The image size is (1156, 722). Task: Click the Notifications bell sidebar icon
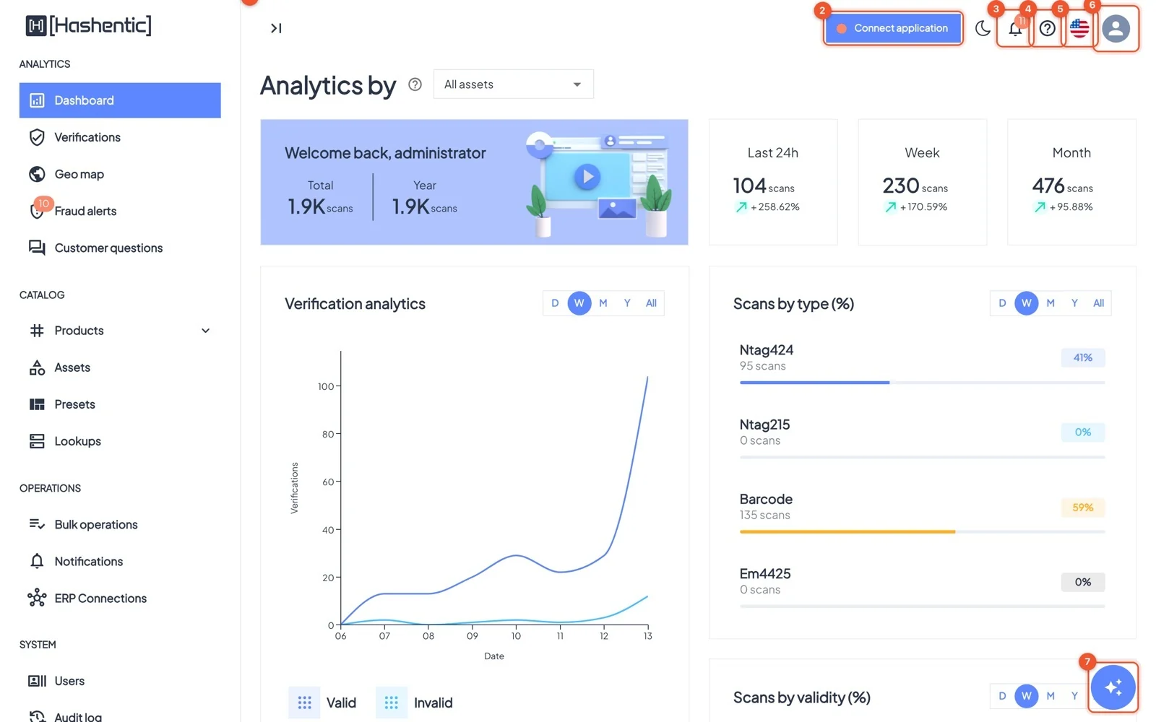pos(37,561)
